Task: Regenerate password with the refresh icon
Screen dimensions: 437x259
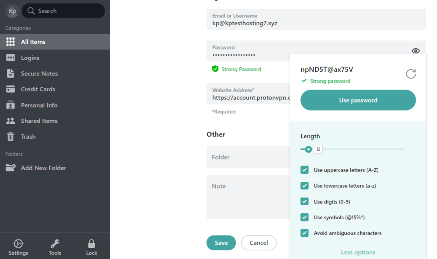Action: pos(411,73)
